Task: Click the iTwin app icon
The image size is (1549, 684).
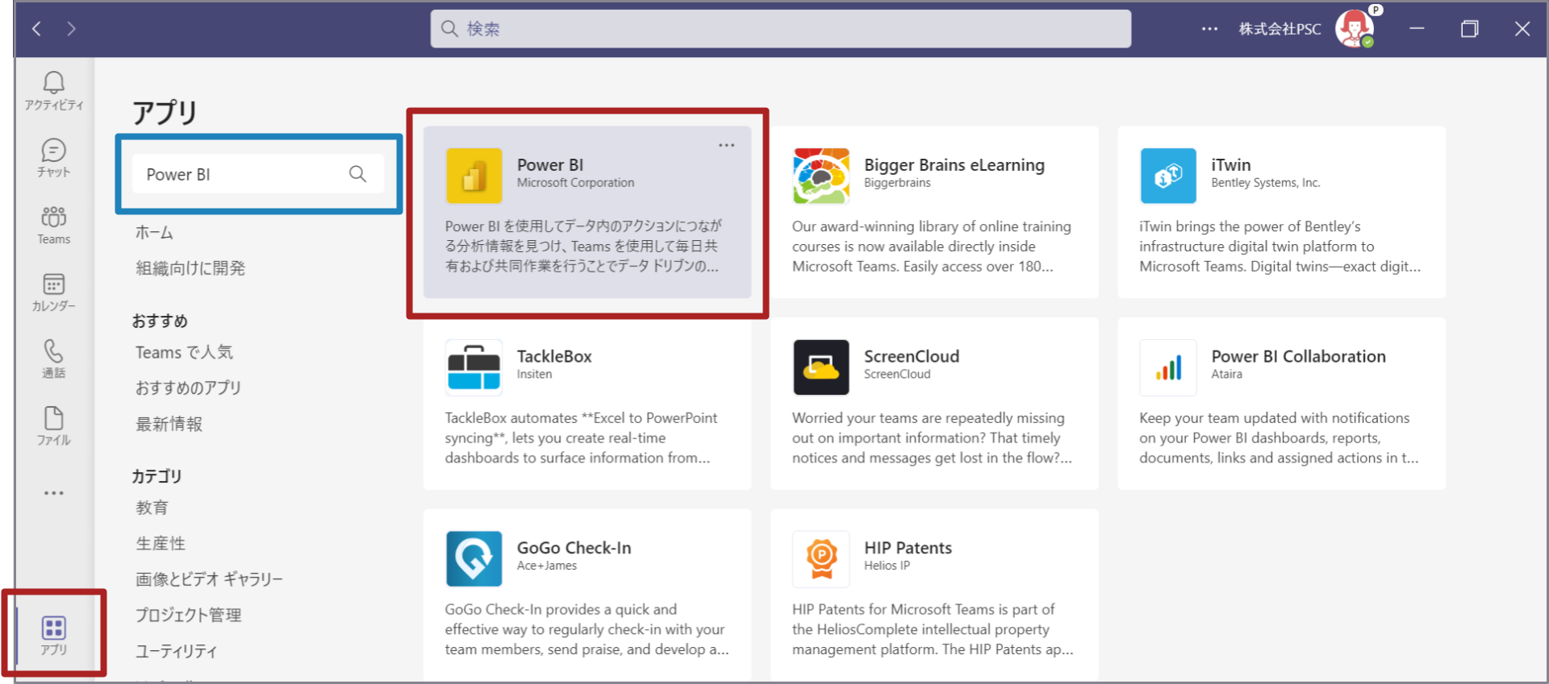Action: click(x=1168, y=176)
